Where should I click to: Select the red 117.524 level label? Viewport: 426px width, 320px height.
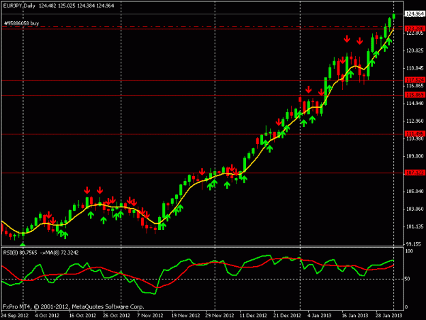[x=414, y=80]
